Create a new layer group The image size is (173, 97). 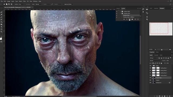pyautogui.click(x=165, y=96)
